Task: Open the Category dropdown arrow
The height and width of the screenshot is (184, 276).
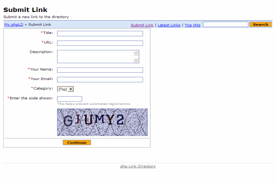Action: (71, 89)
